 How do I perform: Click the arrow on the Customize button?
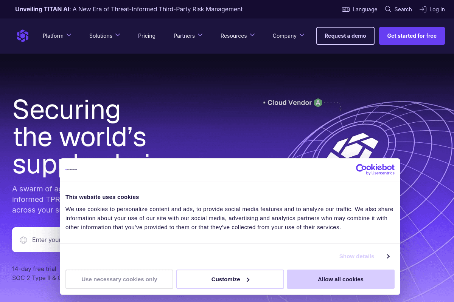coord(248,280)
